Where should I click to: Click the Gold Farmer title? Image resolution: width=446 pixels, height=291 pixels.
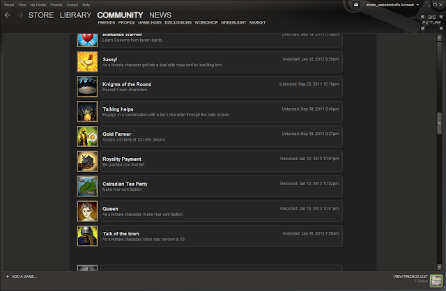(116, 134)
